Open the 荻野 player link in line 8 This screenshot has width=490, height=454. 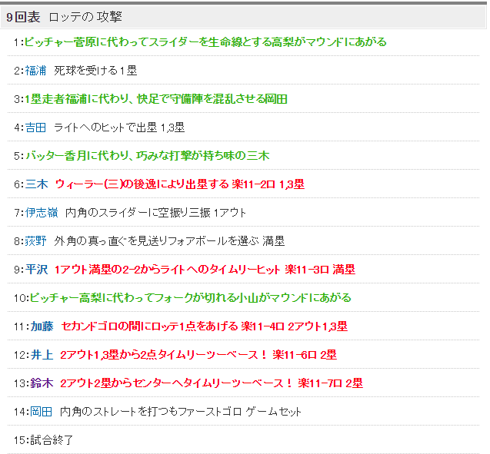tap(35, 241)
